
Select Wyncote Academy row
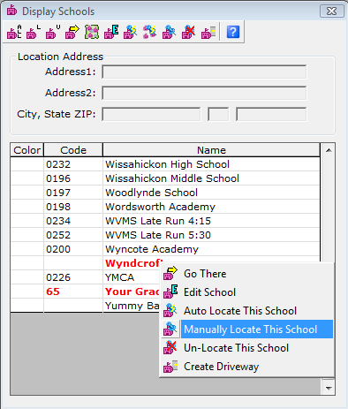tap(165, 249)
